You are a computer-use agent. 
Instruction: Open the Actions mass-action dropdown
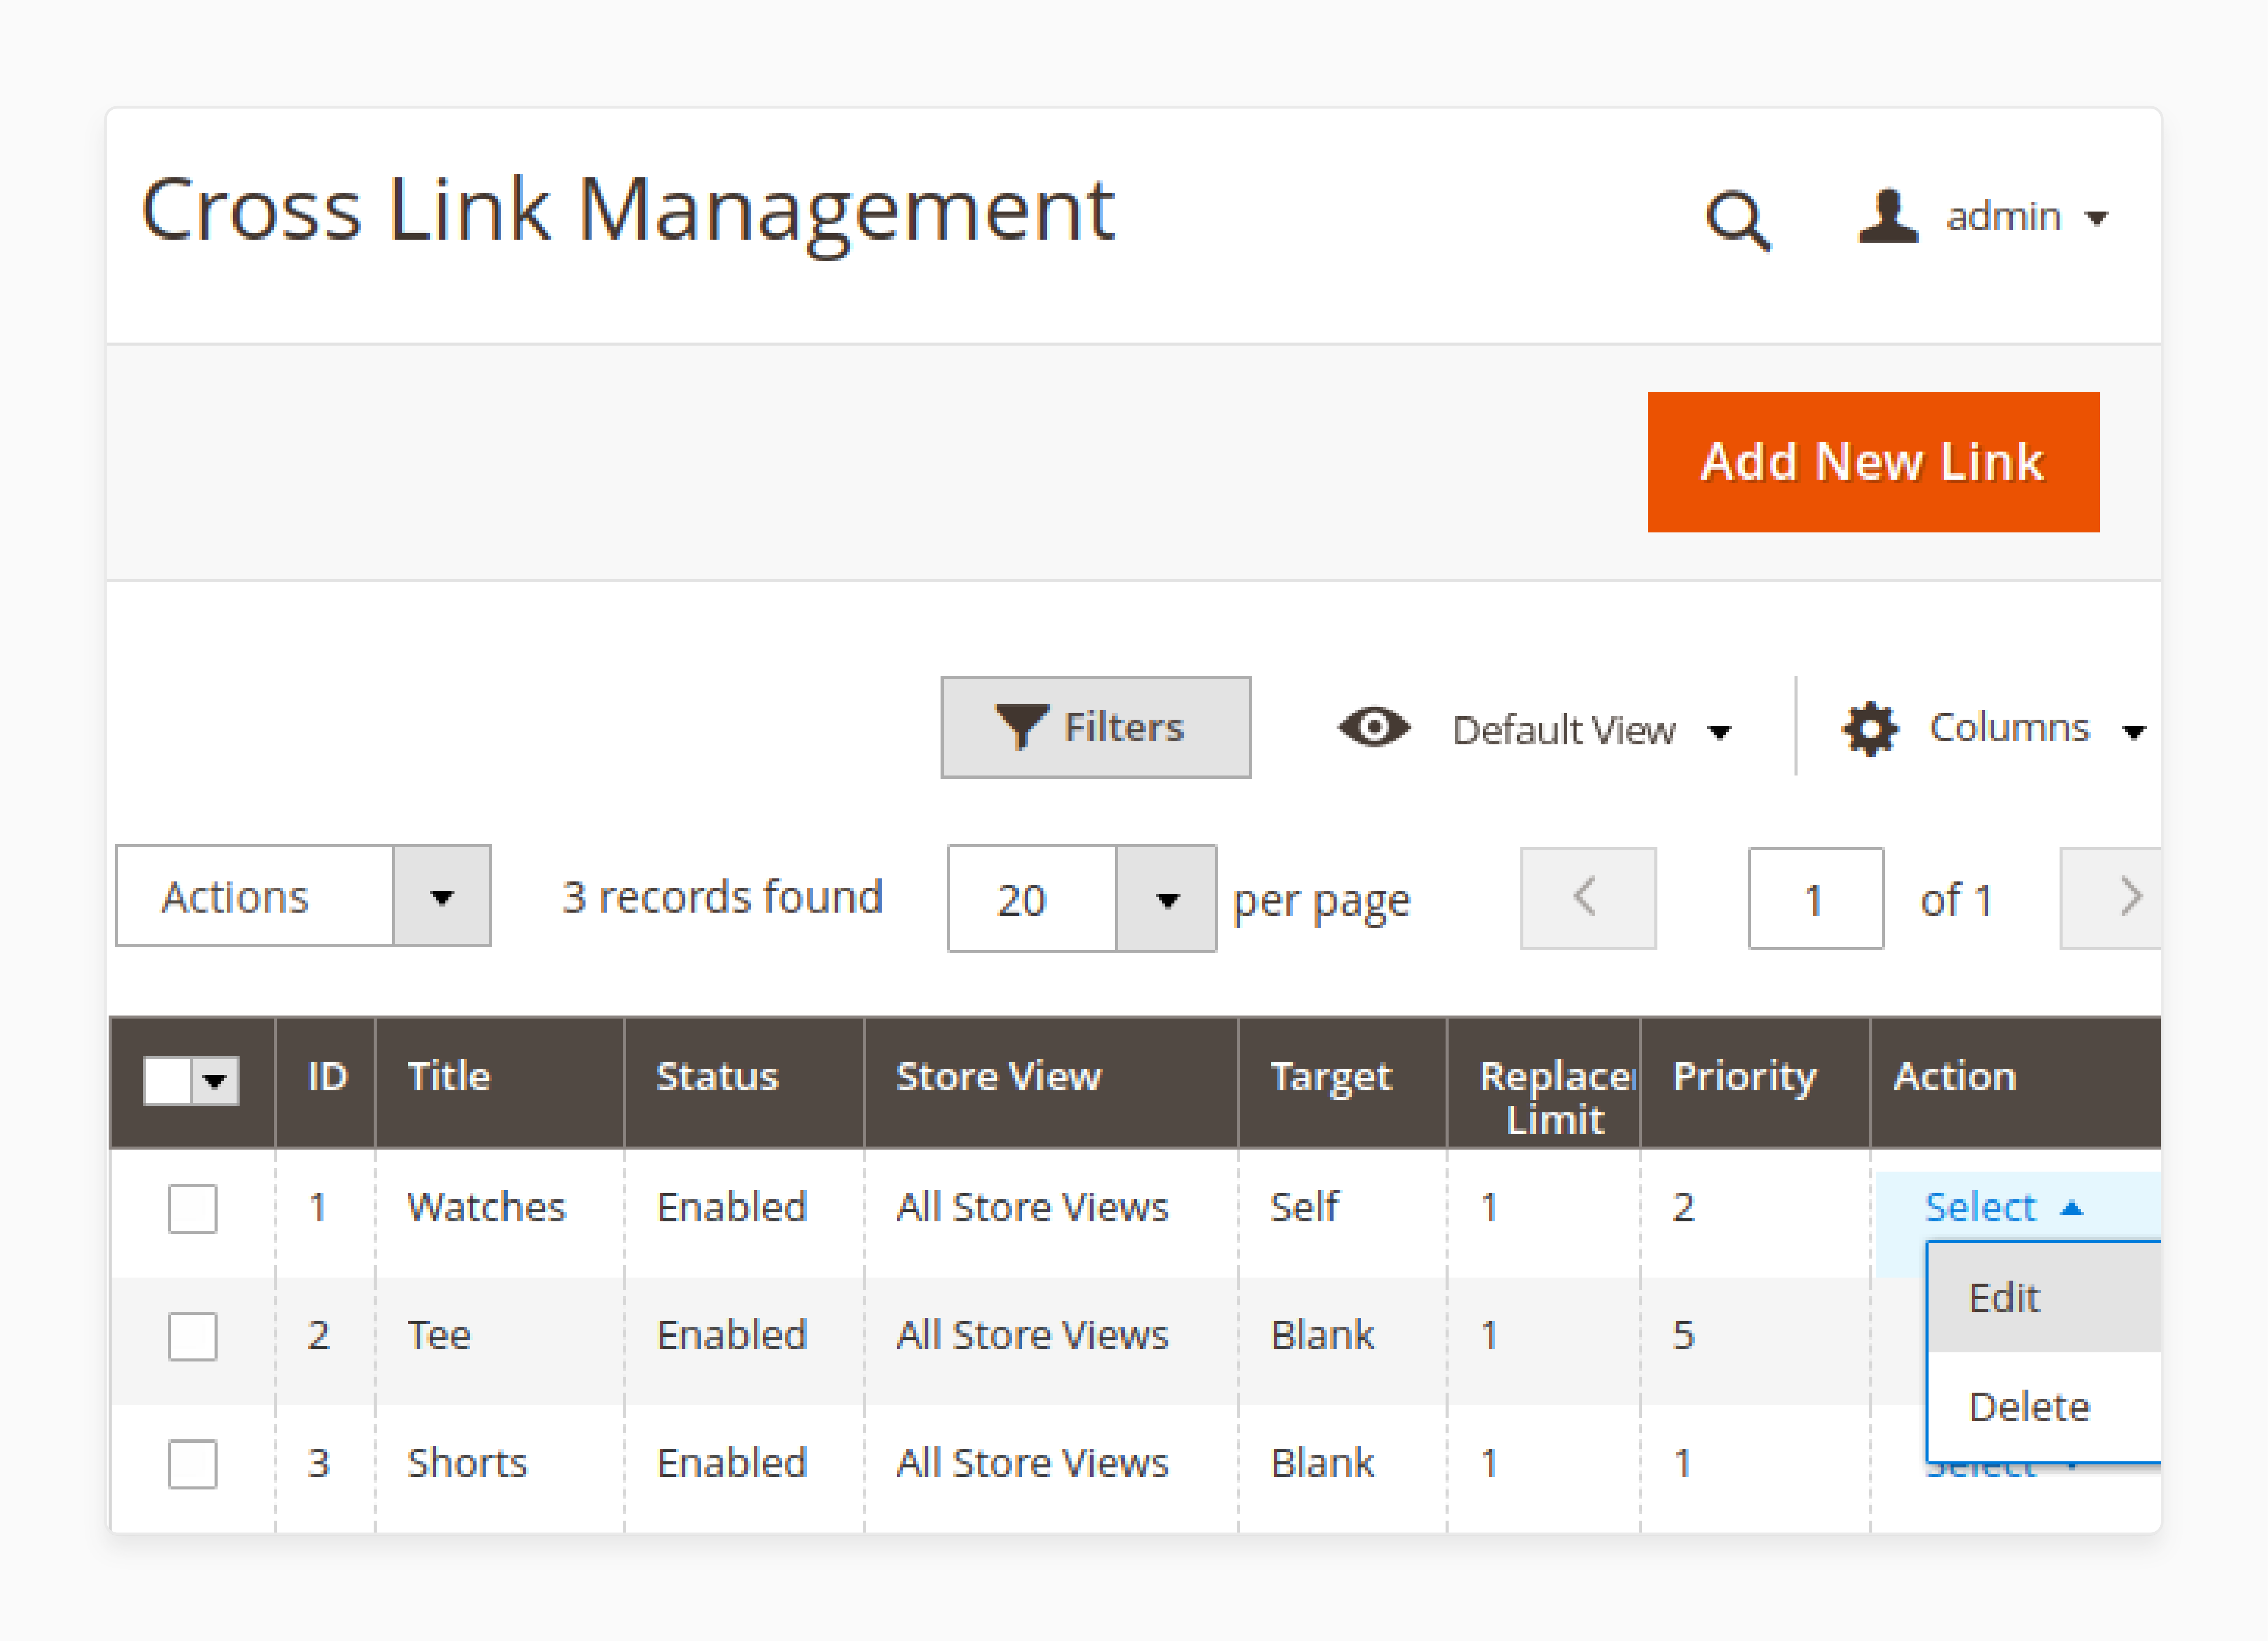tap(303, 896)
